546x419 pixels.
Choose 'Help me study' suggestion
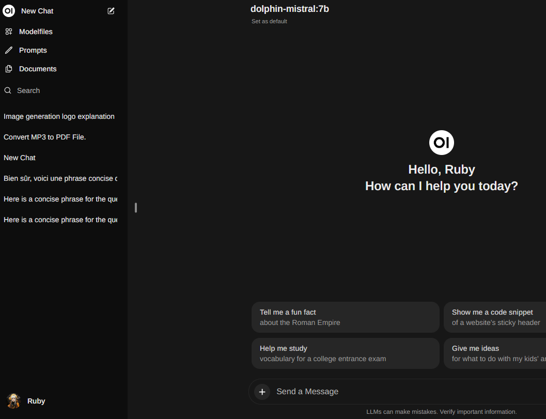[x=345, y=353]
